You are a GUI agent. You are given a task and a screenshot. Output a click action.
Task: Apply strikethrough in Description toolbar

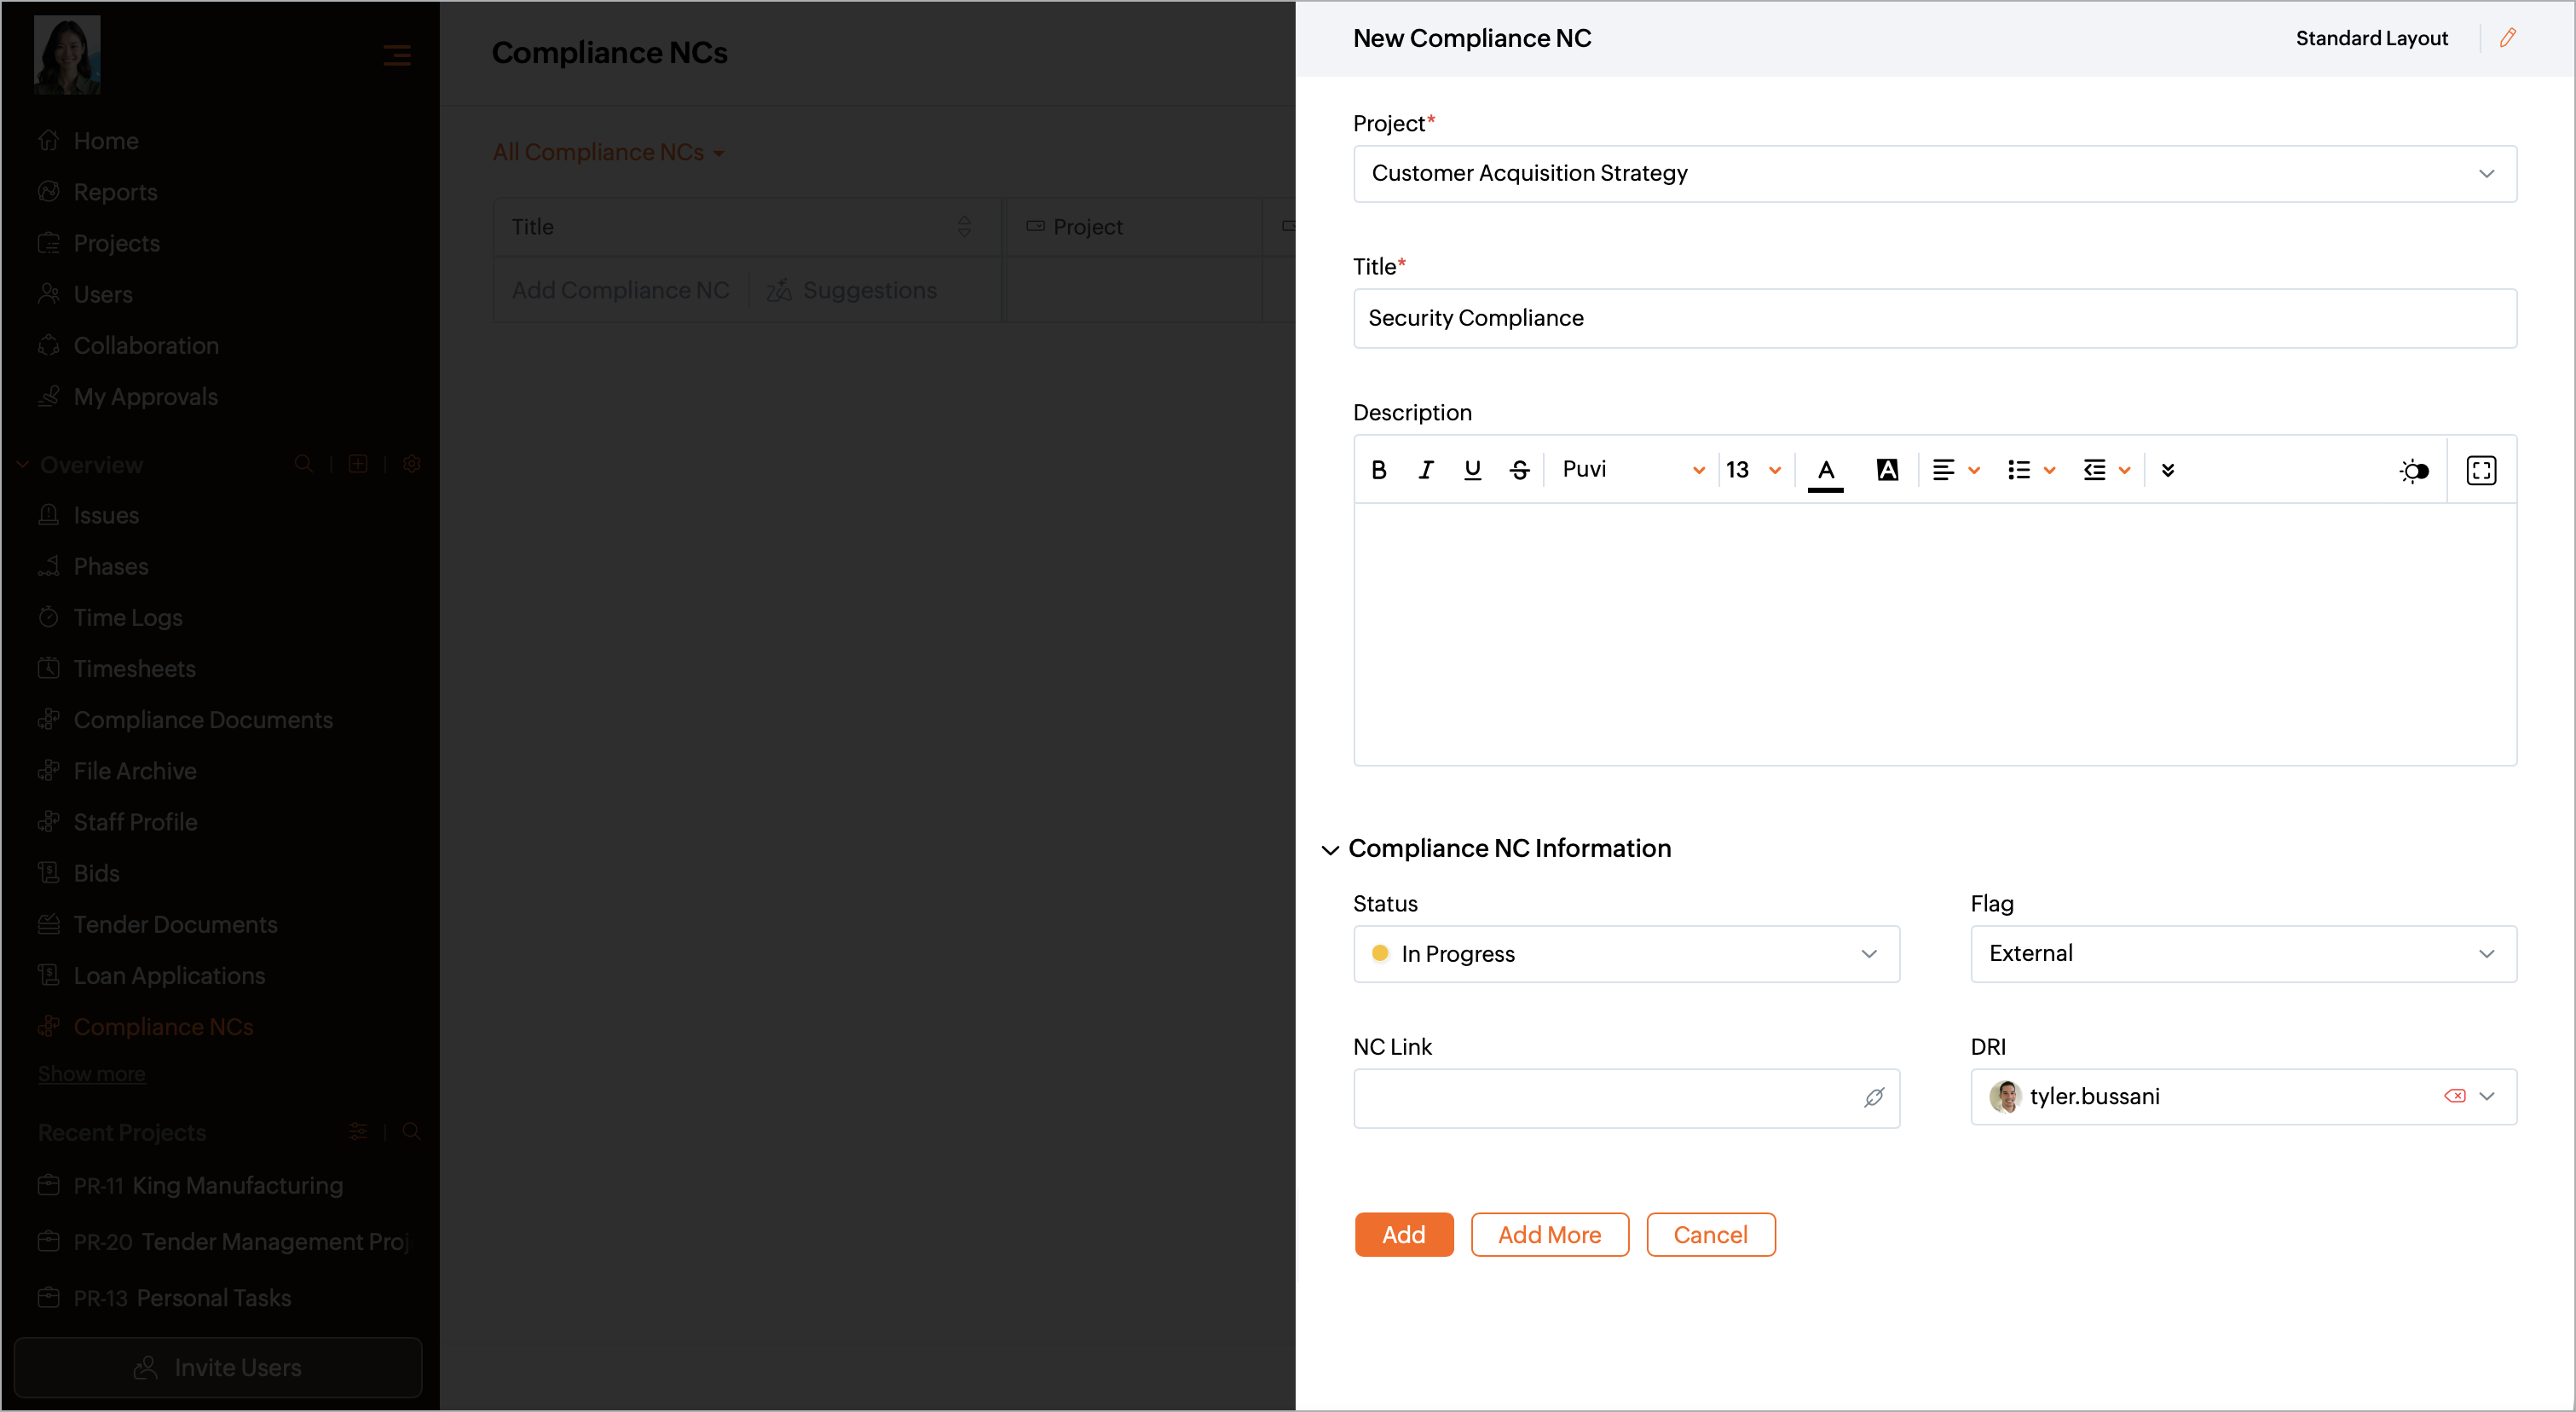pyautogui.click(x=1519, y=470)
